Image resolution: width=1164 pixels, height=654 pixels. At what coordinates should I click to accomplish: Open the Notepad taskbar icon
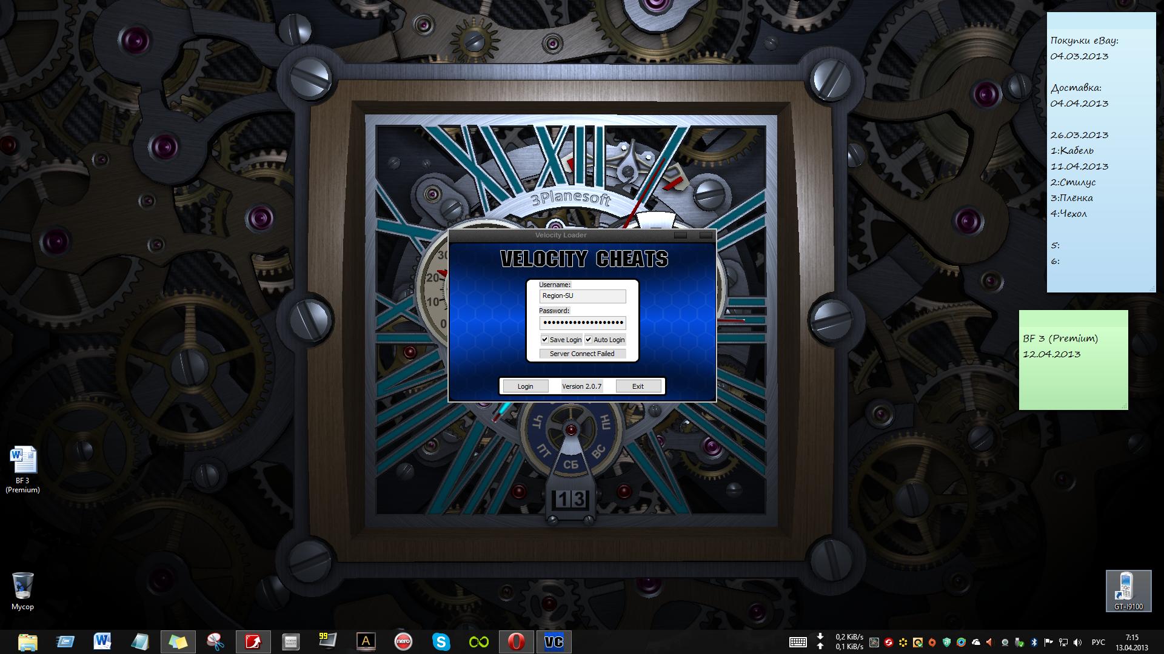click(x=140, y=642)
